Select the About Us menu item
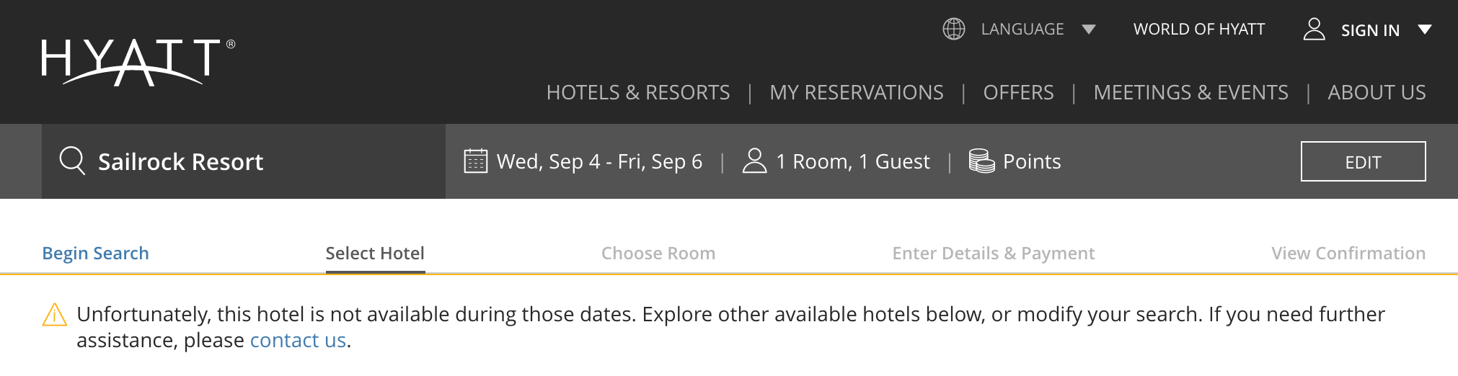Viewport: 1458px width, 376px height. pyautogui.click(x=1377, y=92)
